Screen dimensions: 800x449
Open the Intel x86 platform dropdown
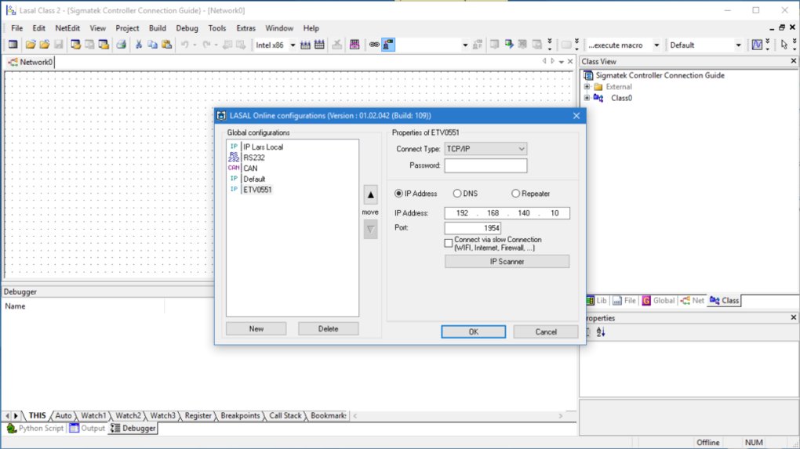point(293,45)
